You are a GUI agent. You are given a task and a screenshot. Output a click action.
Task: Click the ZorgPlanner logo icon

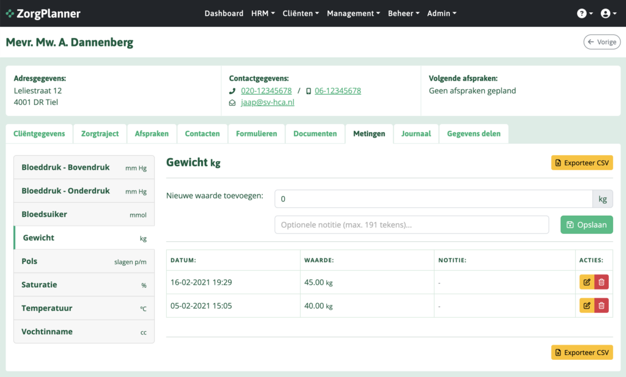[x=10, y=13]
